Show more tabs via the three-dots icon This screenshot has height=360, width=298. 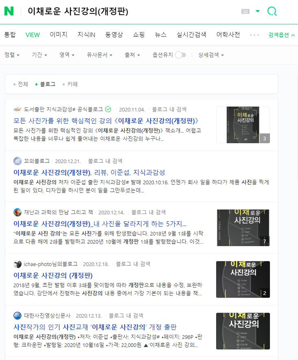point(255,35)
